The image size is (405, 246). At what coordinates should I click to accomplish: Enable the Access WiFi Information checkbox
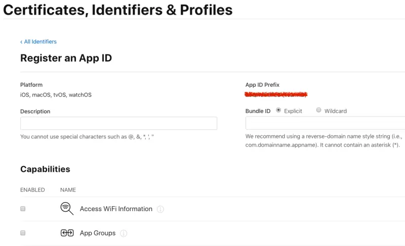point(23,209)
